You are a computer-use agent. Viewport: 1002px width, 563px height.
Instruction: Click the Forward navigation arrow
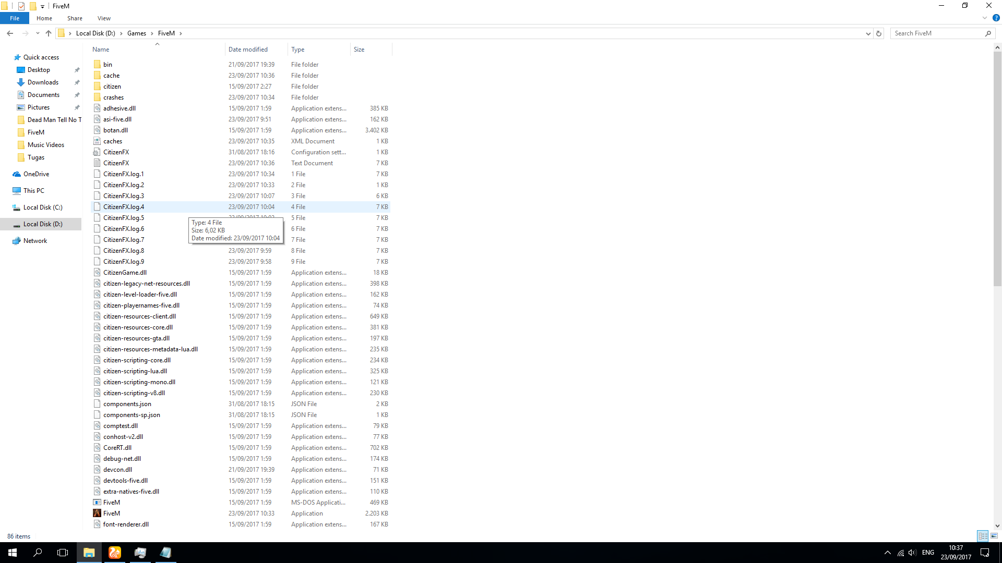(25, 33)
